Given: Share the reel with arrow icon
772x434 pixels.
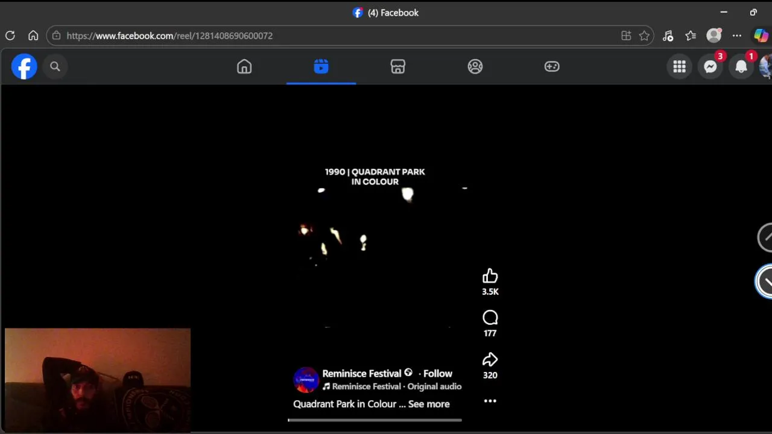Looking at the screenshot, I should coord(490,360).
